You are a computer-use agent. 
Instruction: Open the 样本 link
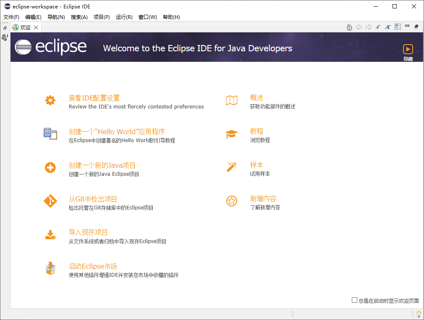coord(256,165)
